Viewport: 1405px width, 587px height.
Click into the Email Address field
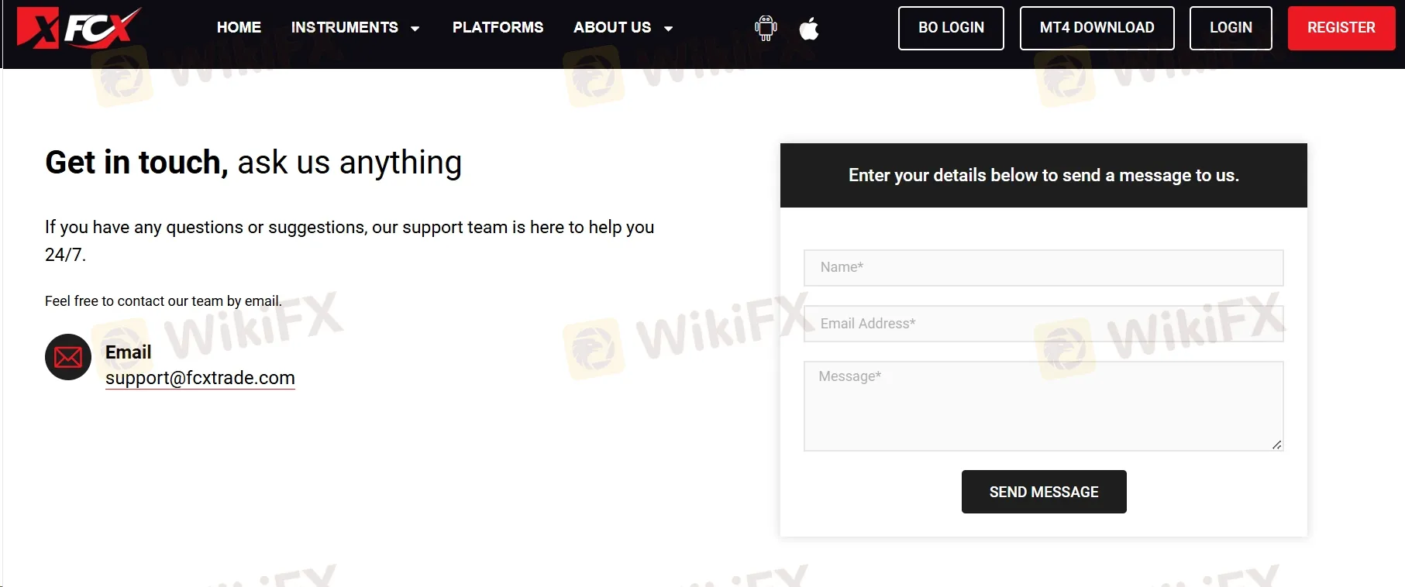pyautogui.click(x=1043, y=324)
